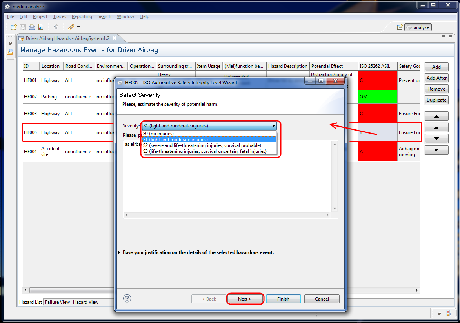Screen dimensions: 460x323
Task: Open the Edit menu
Action: [x=24, y=16]
